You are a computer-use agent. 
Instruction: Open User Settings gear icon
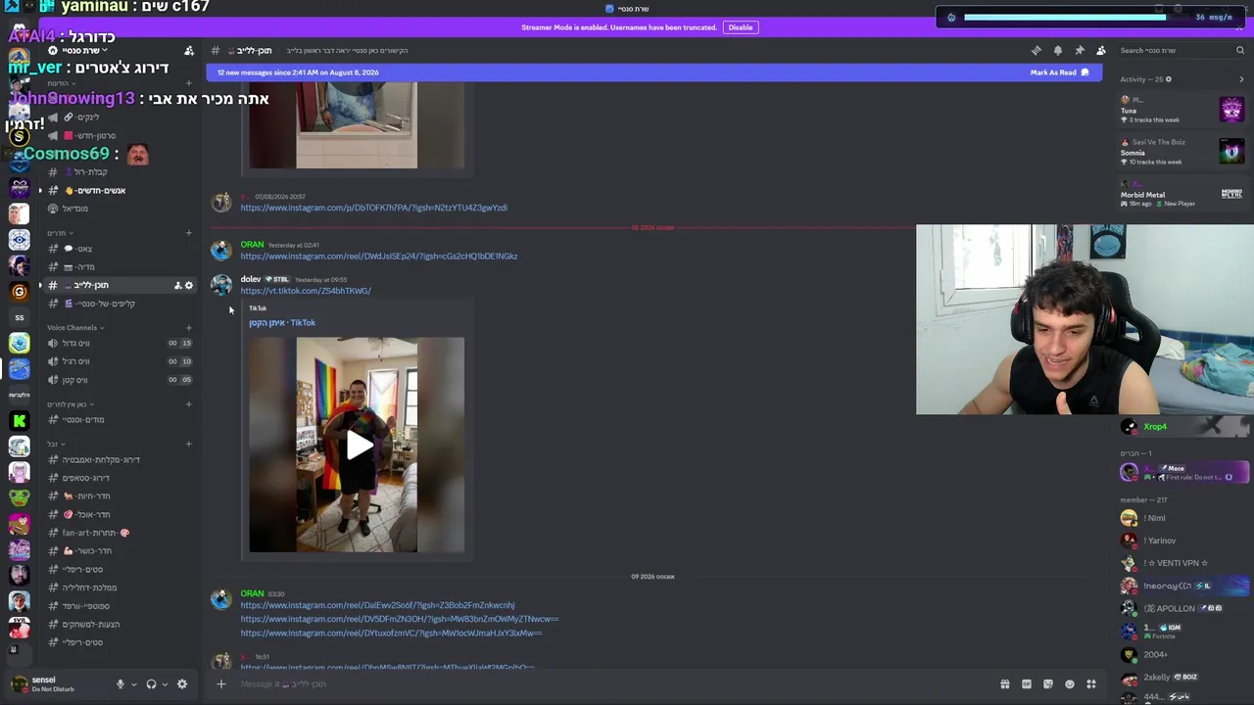[x=182, y=684]
